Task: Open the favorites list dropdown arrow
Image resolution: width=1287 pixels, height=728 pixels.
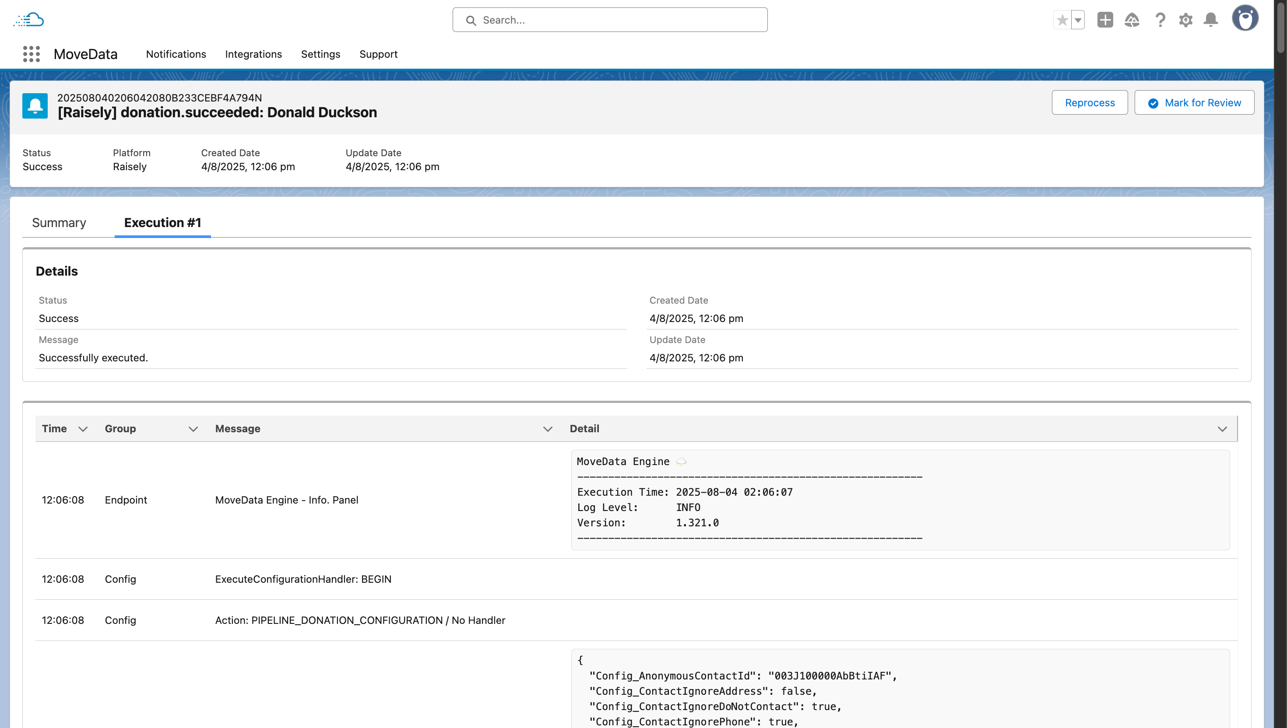Action: 1078,20
